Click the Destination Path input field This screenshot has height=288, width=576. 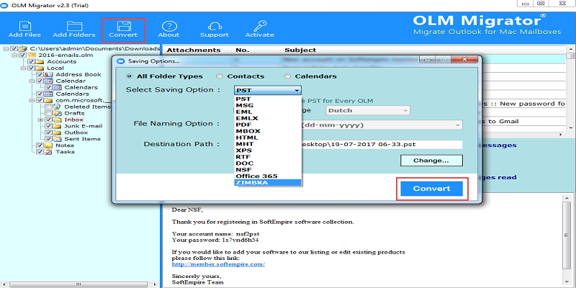click(382, 145)
